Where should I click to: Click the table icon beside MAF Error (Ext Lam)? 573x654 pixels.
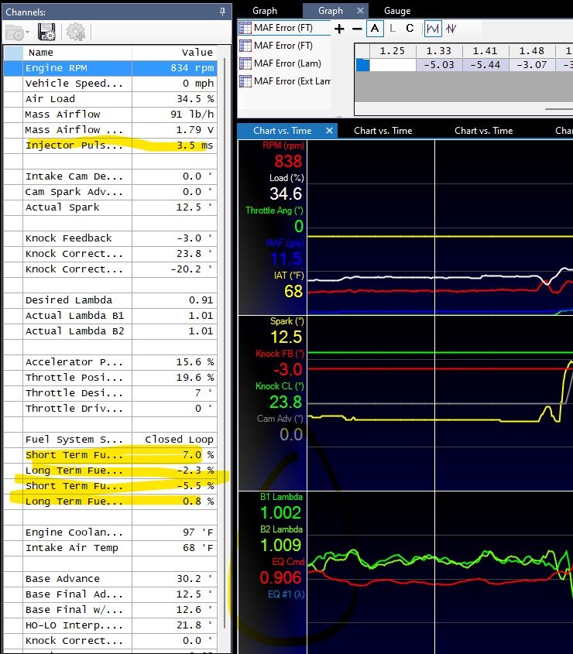tap(245, 81)
